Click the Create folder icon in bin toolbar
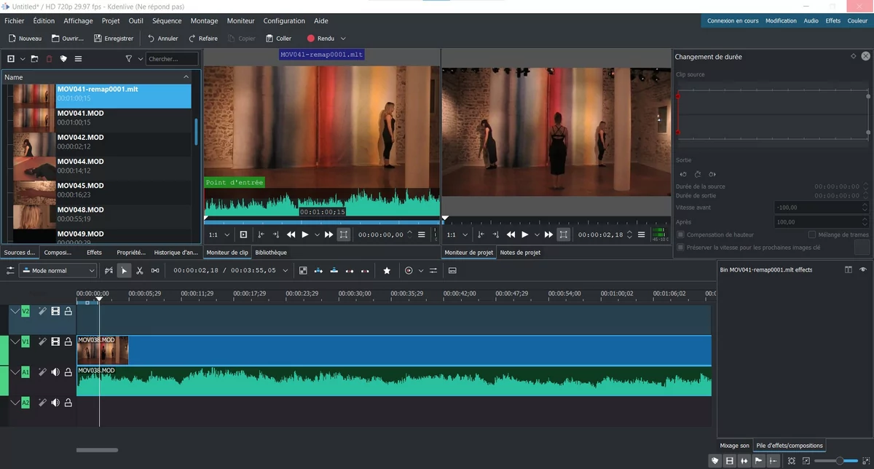Viewport: 874px width, 469px height. pyautogui.click(x=34, y=58)
